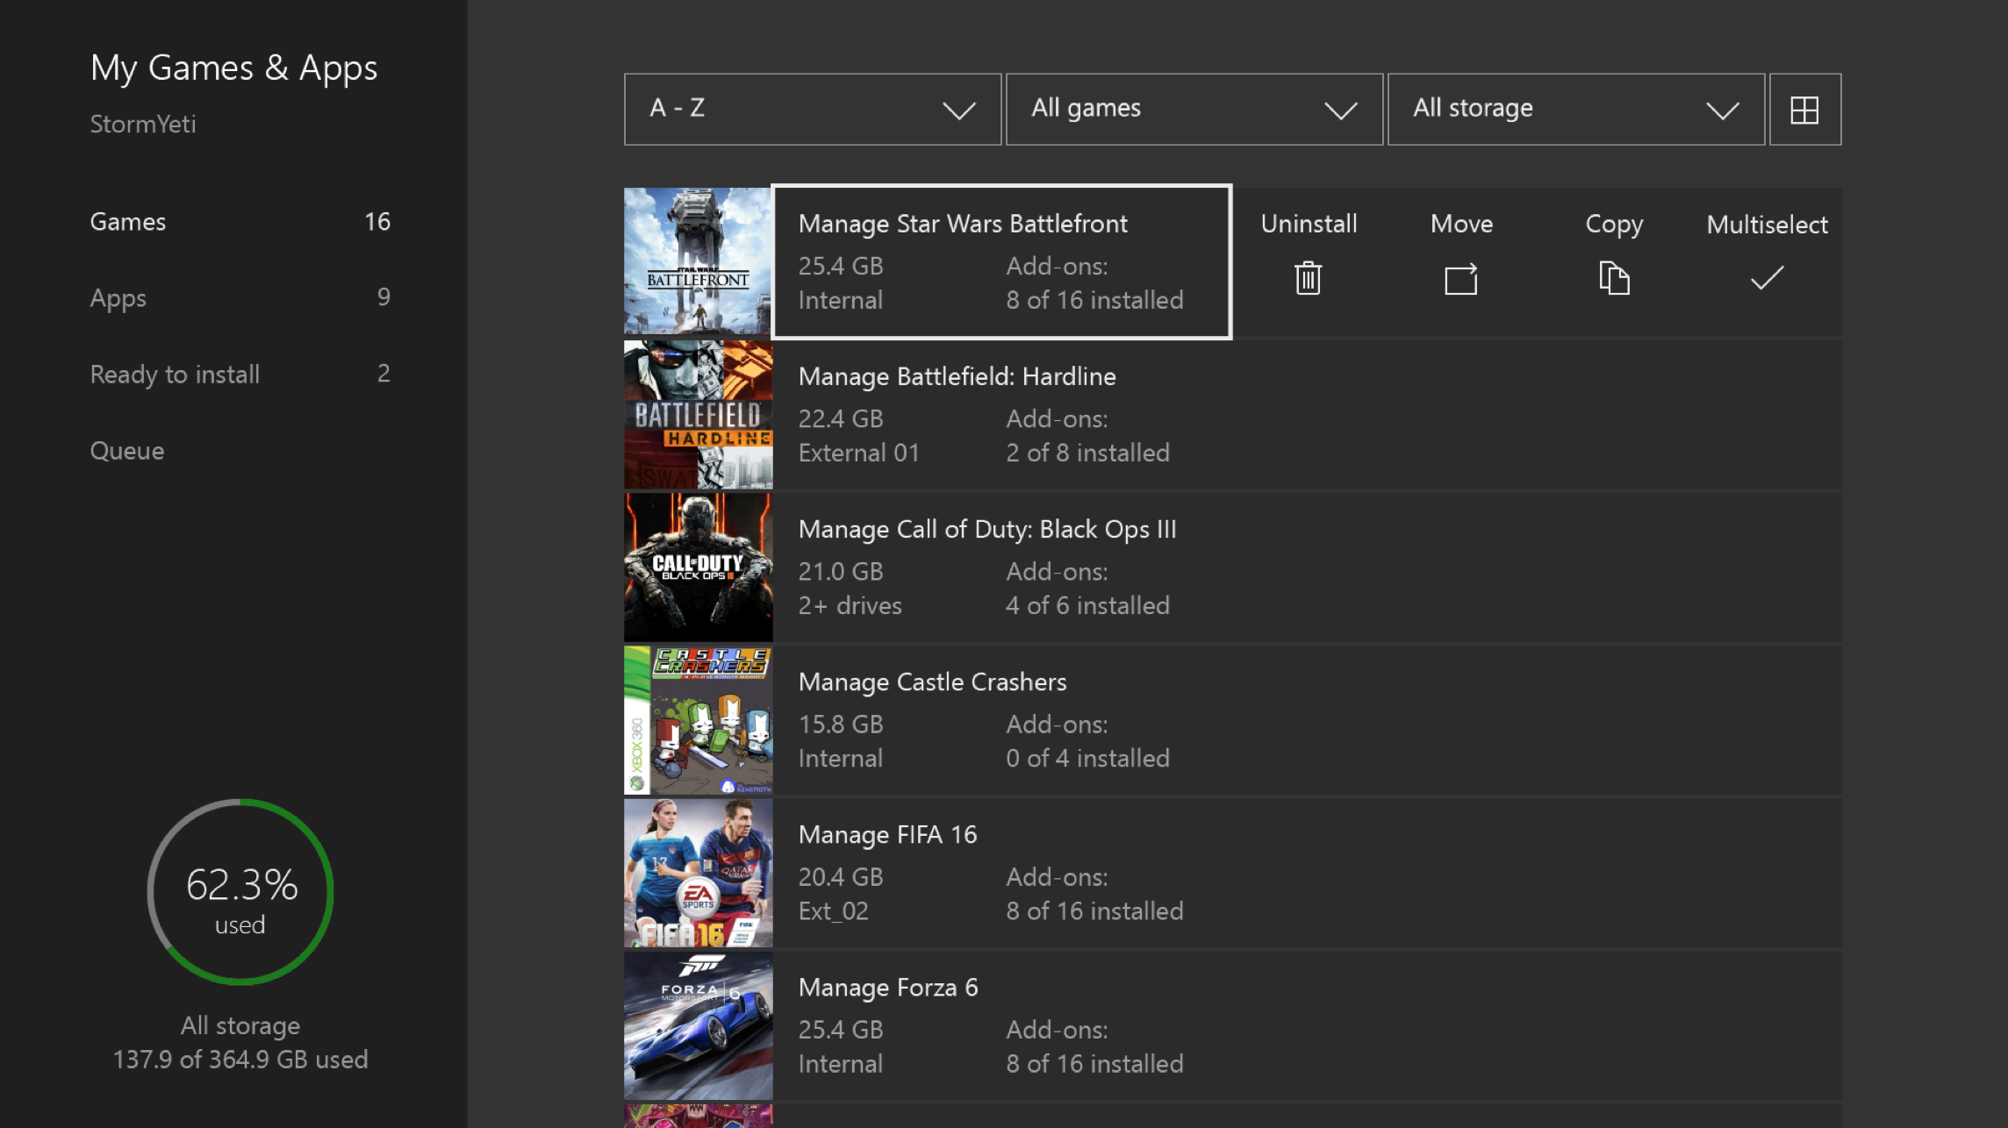The height and width of the screenshot is (1128, 2008).
Task: Click '20.4 GB' size of FIFA 16
Action: point(840,877)
